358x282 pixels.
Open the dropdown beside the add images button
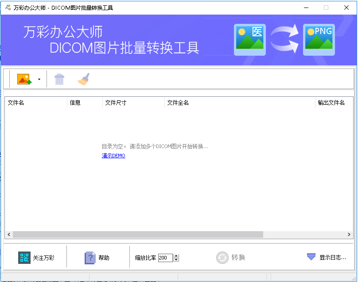point(39,79)
